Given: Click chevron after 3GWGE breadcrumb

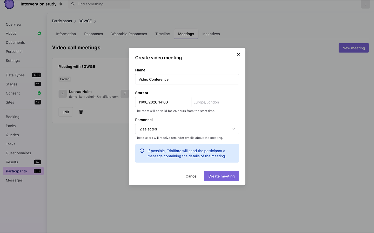Looking at the screenshot, I should click(x=95, y=21).
